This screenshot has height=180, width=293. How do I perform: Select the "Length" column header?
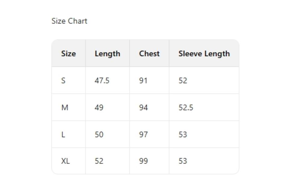pyautogui.click(x=107, y=54)
